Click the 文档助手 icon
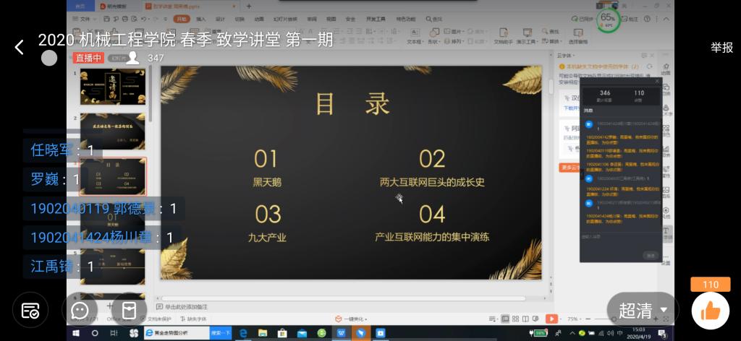The width and height of the screenshot is (741, 341). (x=504, y=36)
